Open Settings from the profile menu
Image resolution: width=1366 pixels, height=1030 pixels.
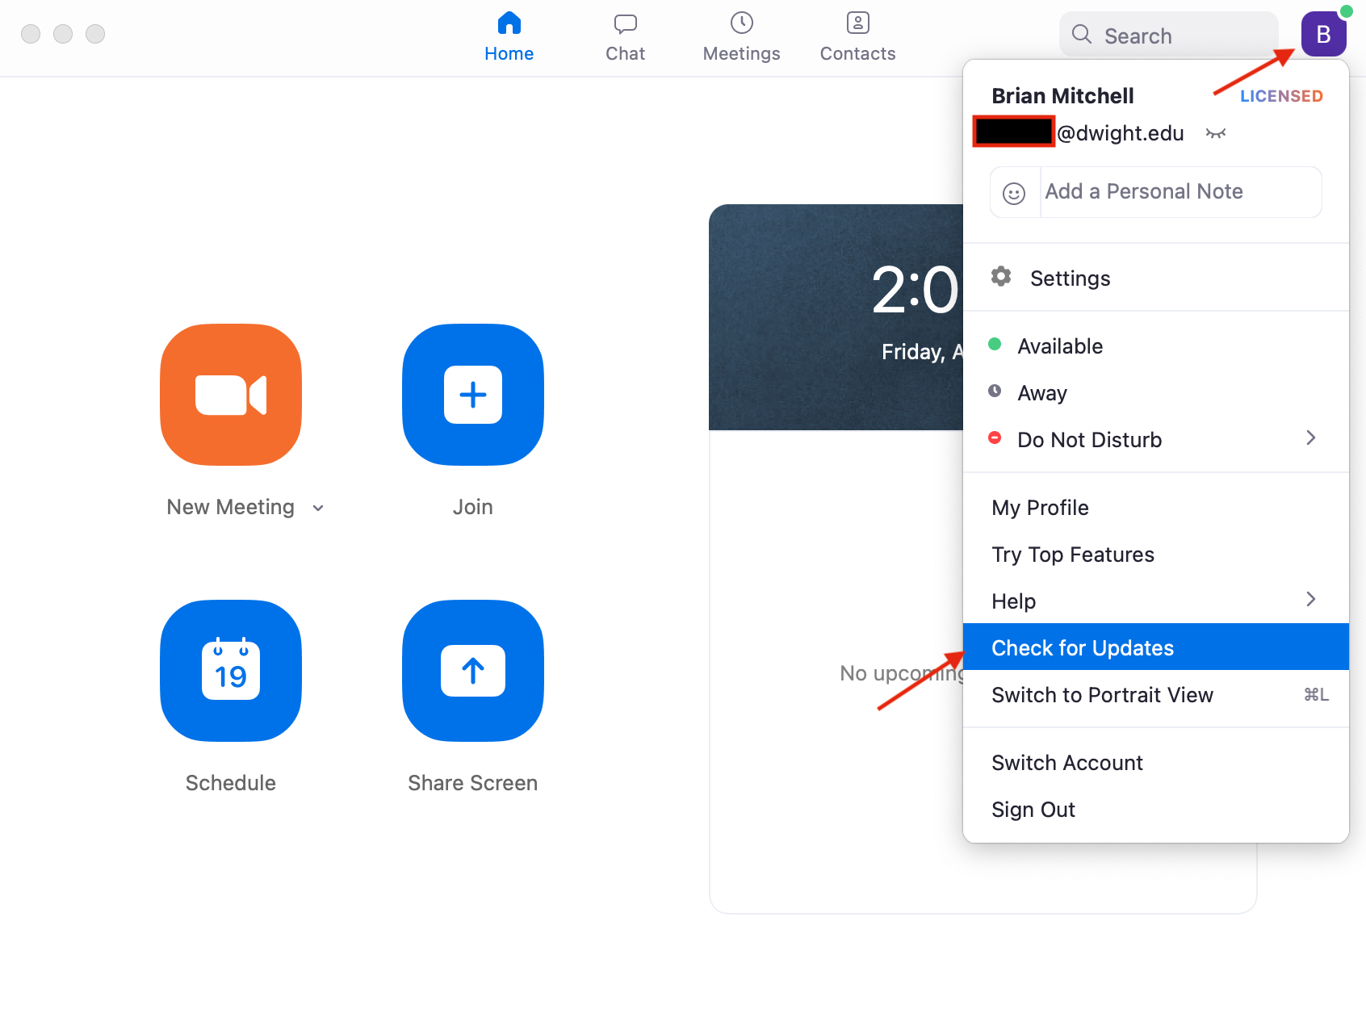tap(1156, 278)
